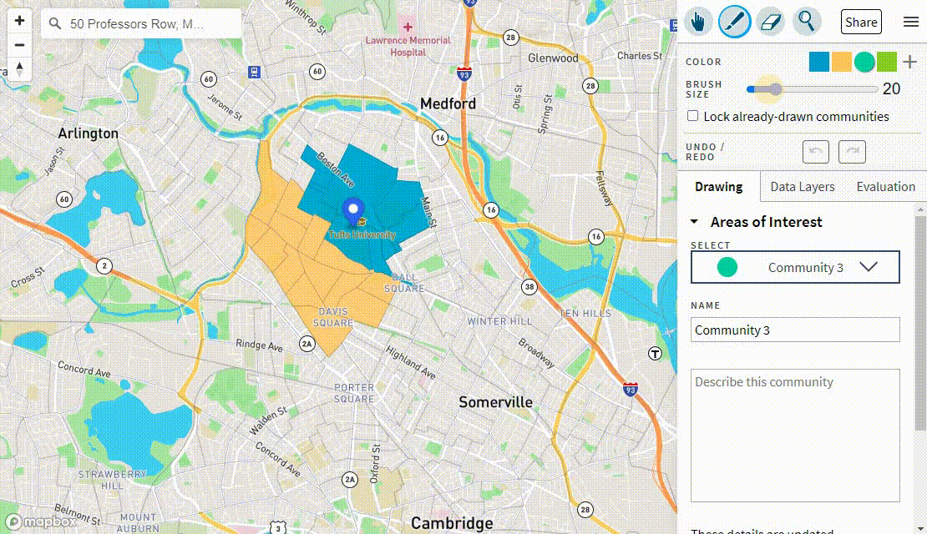Click the Describe this community text area

(795, 435)
